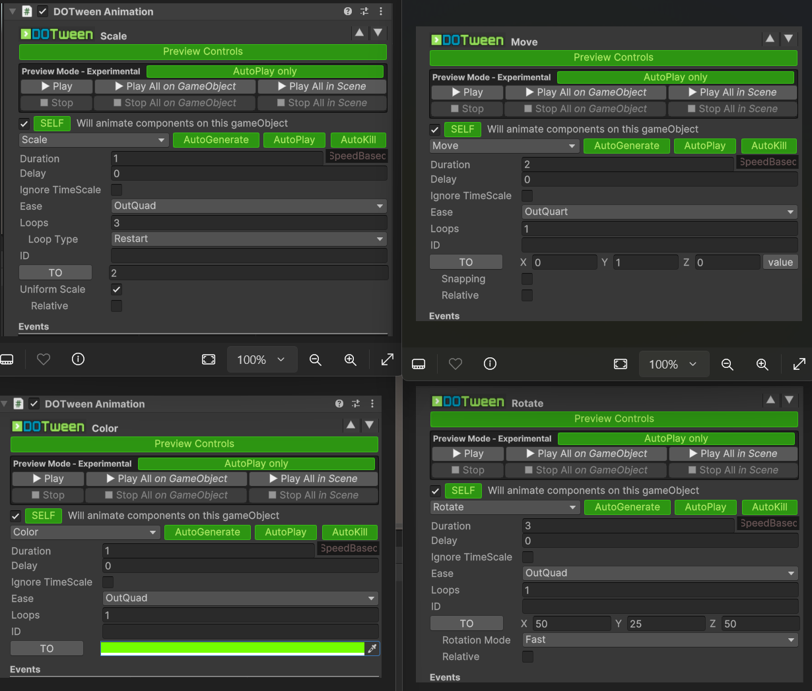Toggle Relative checkbox in Scale panel
The image size is (812, 691).
pos(116,306)
